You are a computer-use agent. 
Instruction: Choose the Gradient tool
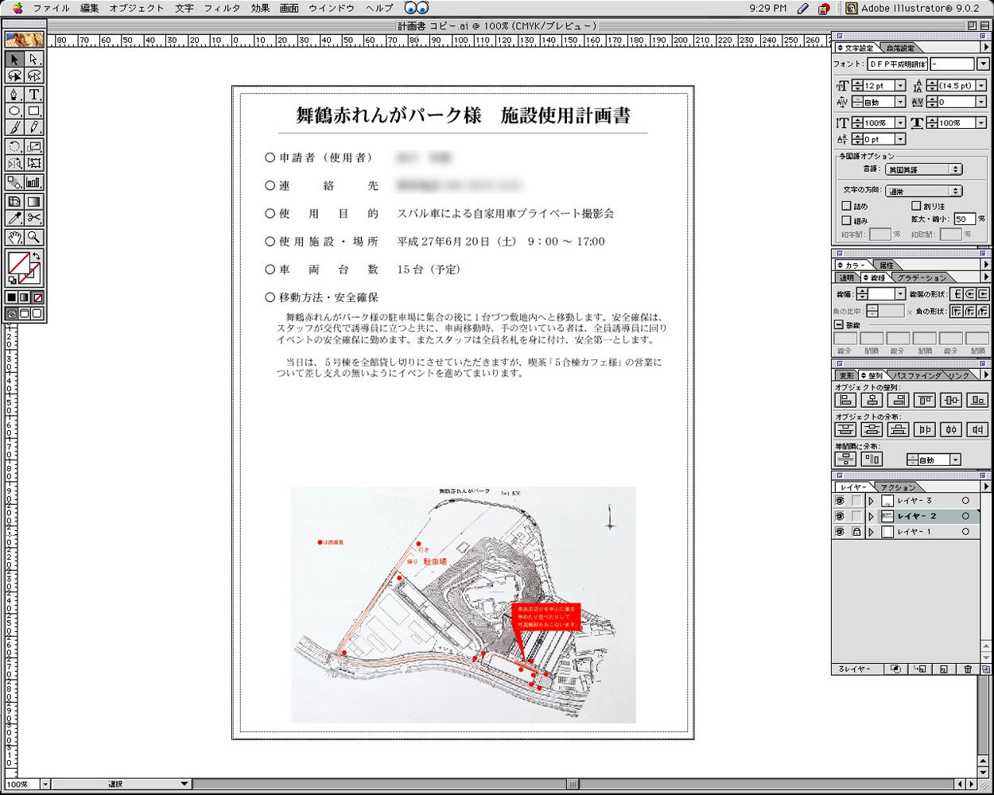[x=34, y=202]
